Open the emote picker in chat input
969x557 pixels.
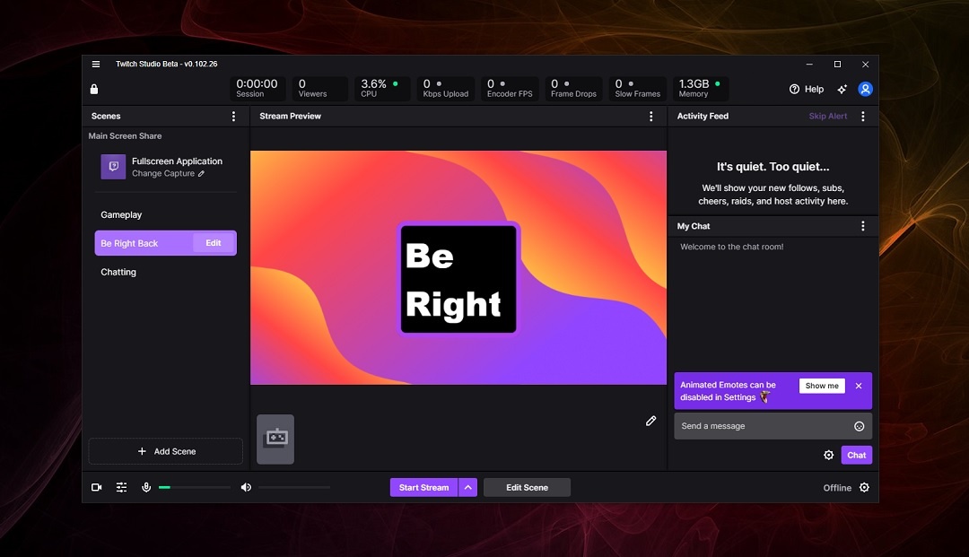(859, 426)
